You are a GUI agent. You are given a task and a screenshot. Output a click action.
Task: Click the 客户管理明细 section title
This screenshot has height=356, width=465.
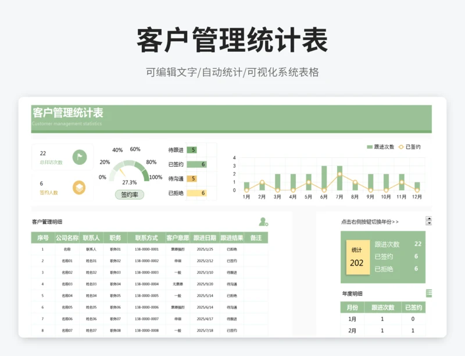47,222
